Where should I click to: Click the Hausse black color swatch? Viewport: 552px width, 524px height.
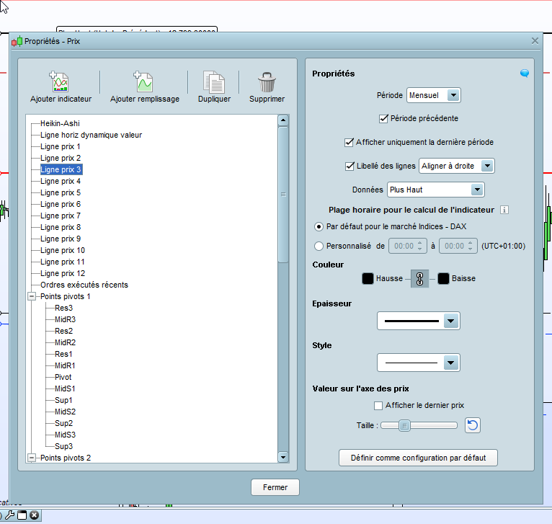pos(368,278)
